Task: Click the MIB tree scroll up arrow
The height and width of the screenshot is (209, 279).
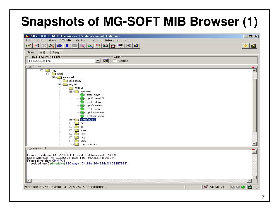Action: [254, 70]
